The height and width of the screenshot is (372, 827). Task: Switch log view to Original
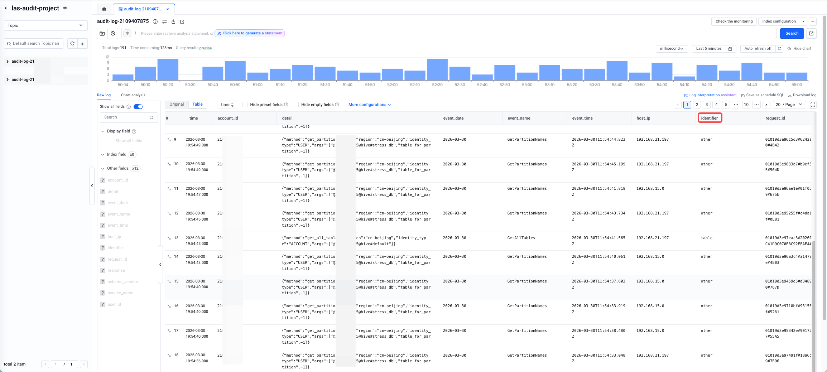pos(177,105)
